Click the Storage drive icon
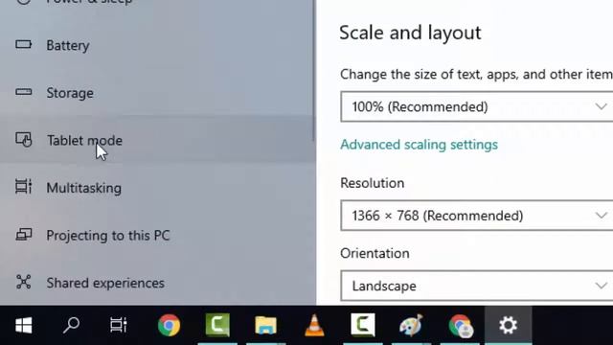Screen dimensions: 613x345 23,92
